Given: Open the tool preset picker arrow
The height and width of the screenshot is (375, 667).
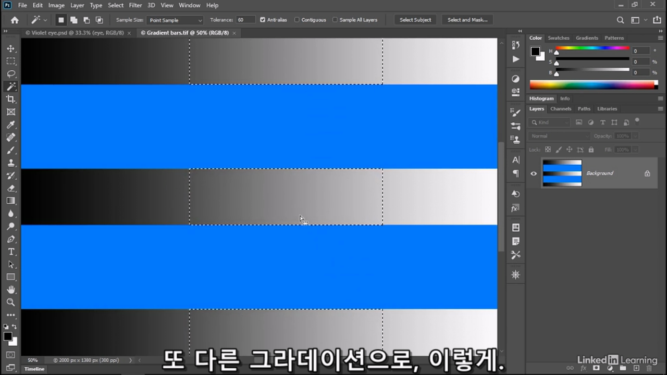Looking at the screenshot, I should tap(45, 20).
